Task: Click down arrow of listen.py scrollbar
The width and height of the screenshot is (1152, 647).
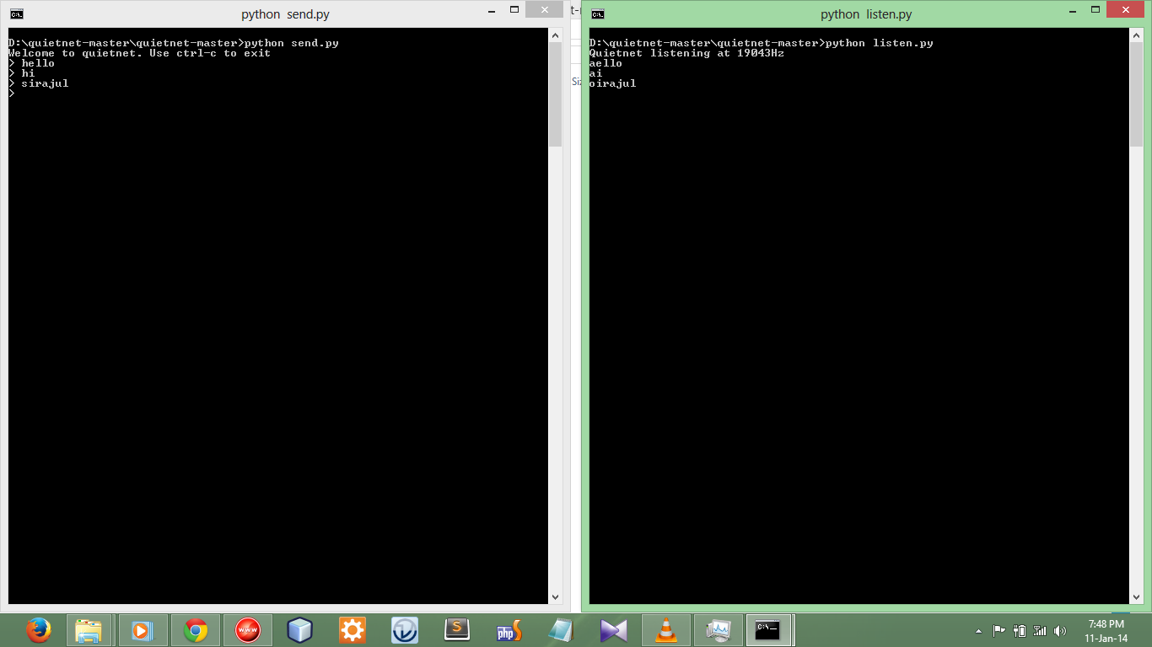Action: click(1137, 596)
